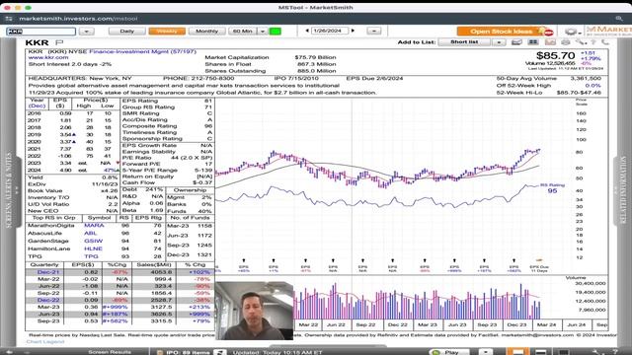Click the flag icon beside KKR title
Image resolution: width=632 pixels, height=355 pixels.
(59, 42)
